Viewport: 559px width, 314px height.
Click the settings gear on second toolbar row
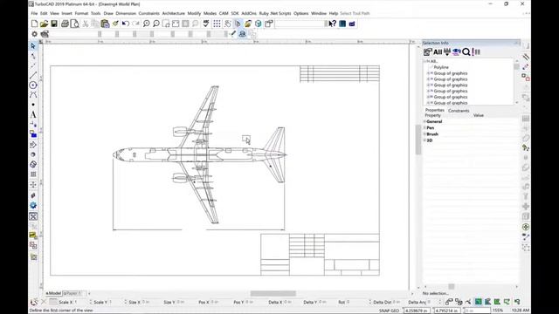35,34
